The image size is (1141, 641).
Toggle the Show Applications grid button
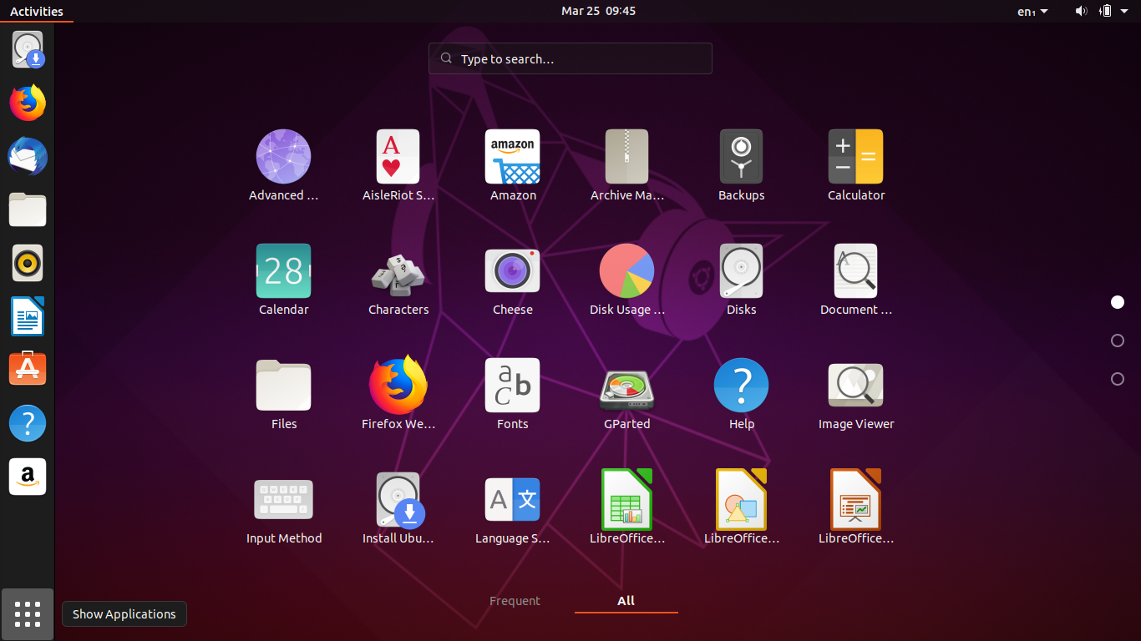click(28, 614)
